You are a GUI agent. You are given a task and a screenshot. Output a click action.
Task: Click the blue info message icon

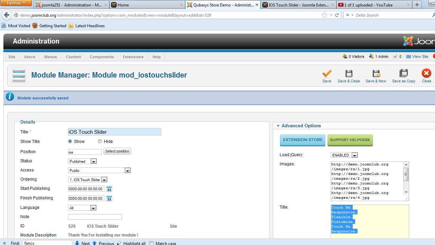tap(11, 97)
